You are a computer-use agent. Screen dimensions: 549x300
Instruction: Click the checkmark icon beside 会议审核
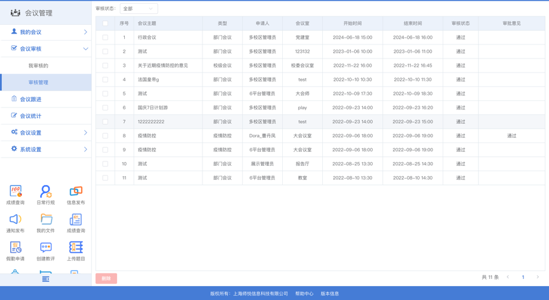(14, 48)
